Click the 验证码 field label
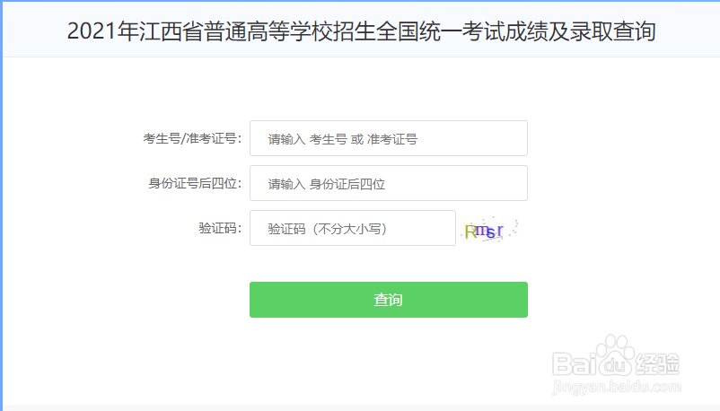This screenshot has height=411, width=720. click(x=220, y=228)
